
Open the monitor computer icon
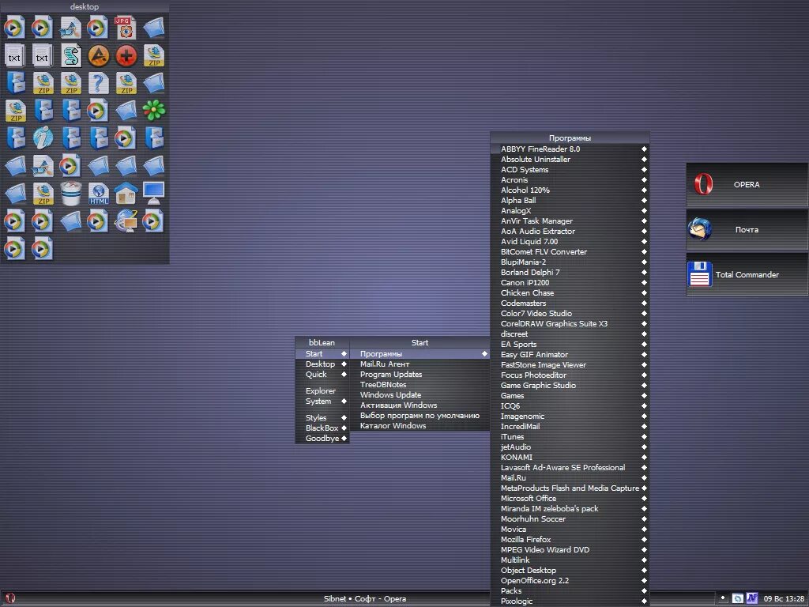154,193
